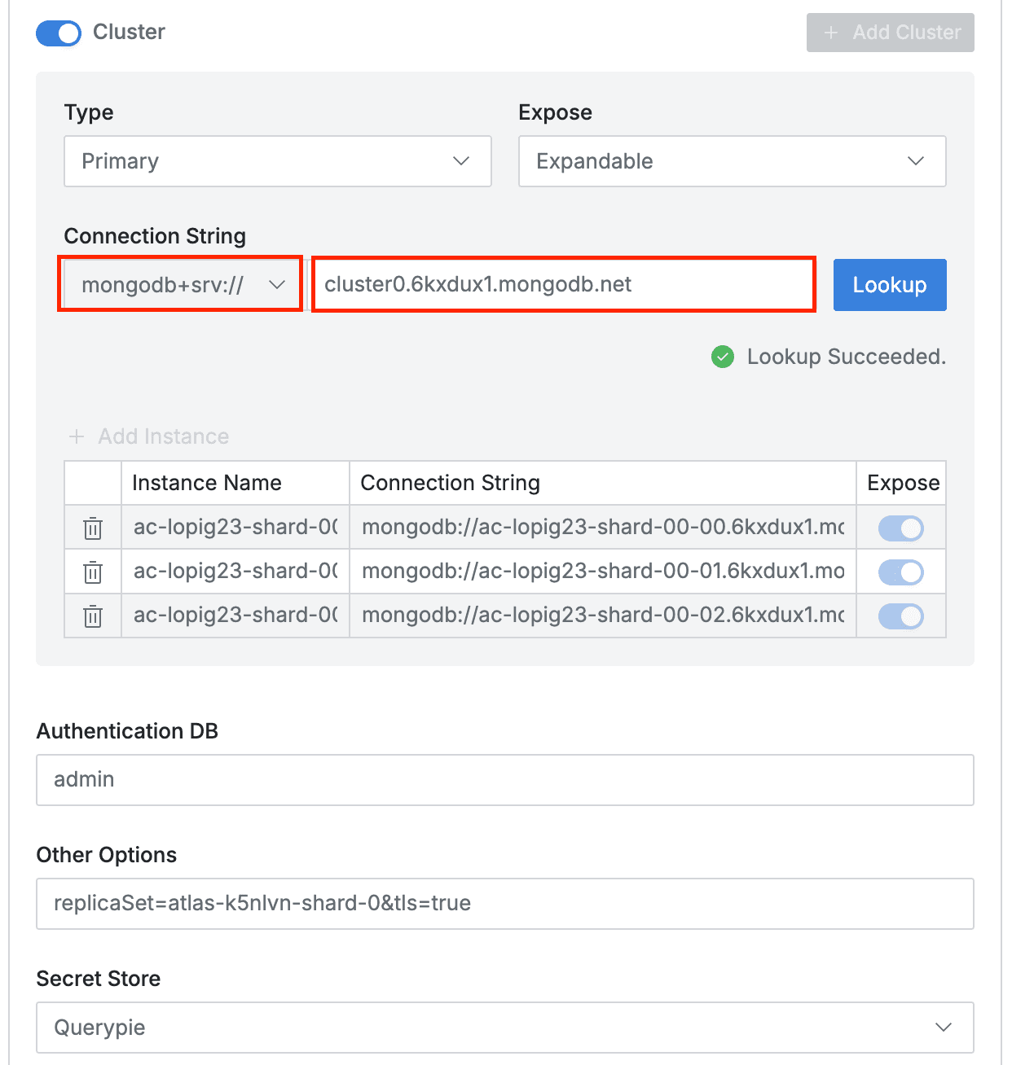Click the Primary dropdown chevron icon
1012x1065 pixels.
coord(460,161)
